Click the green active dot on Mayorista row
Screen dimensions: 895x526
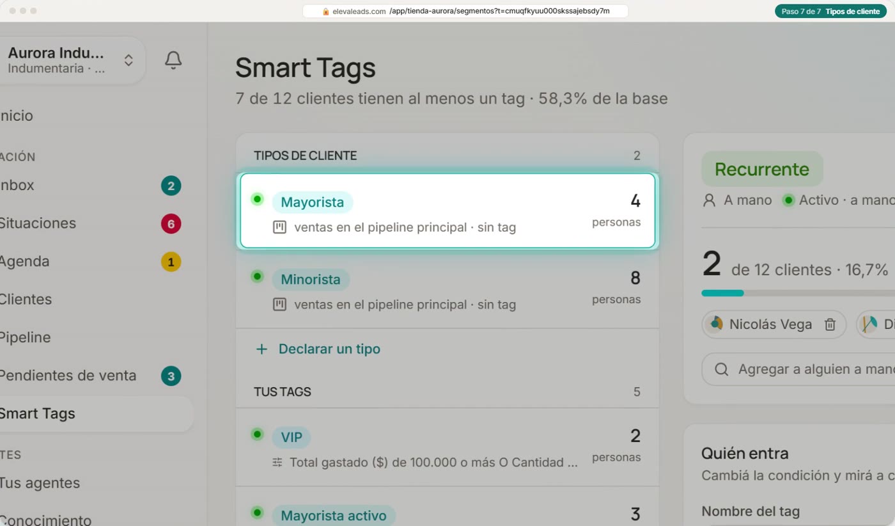coord(257,199)
